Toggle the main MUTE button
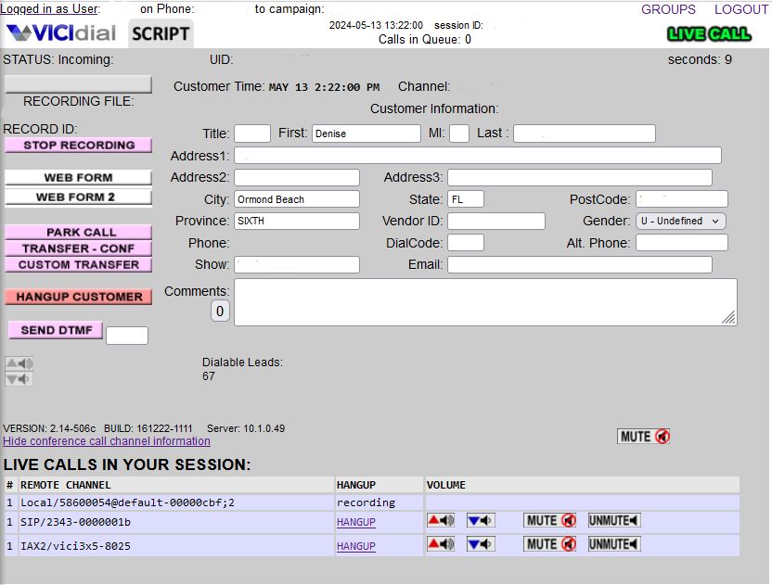772x585 pixels. click(644, 436)
